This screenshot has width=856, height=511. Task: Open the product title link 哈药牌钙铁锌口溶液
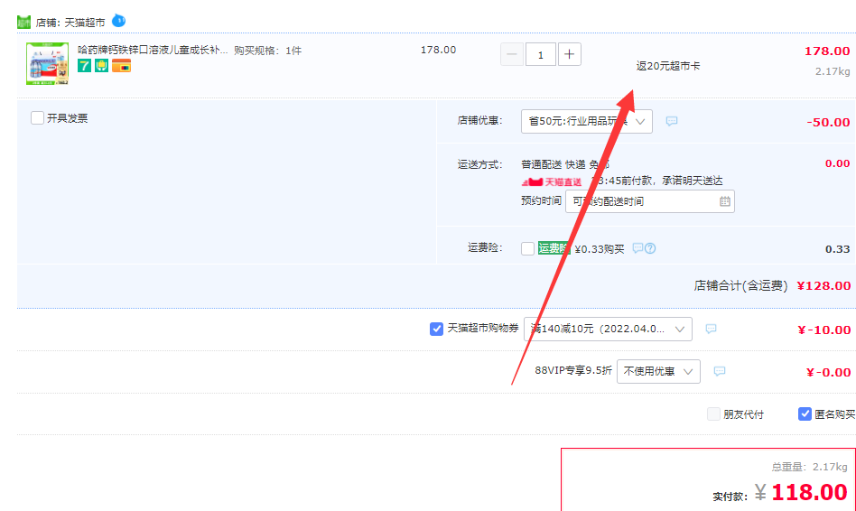click(153, 50)
